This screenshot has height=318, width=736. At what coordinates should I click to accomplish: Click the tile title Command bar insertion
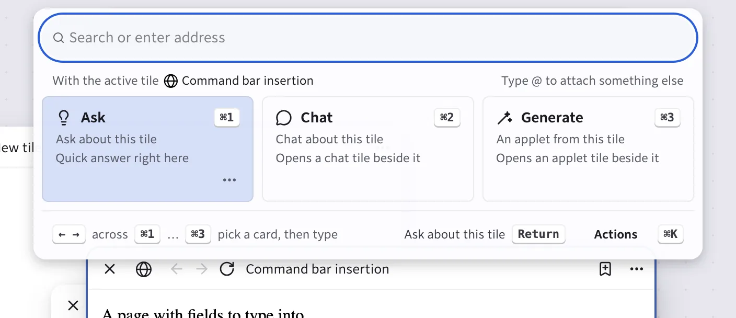pyautogui.click(x=317, y=269)
